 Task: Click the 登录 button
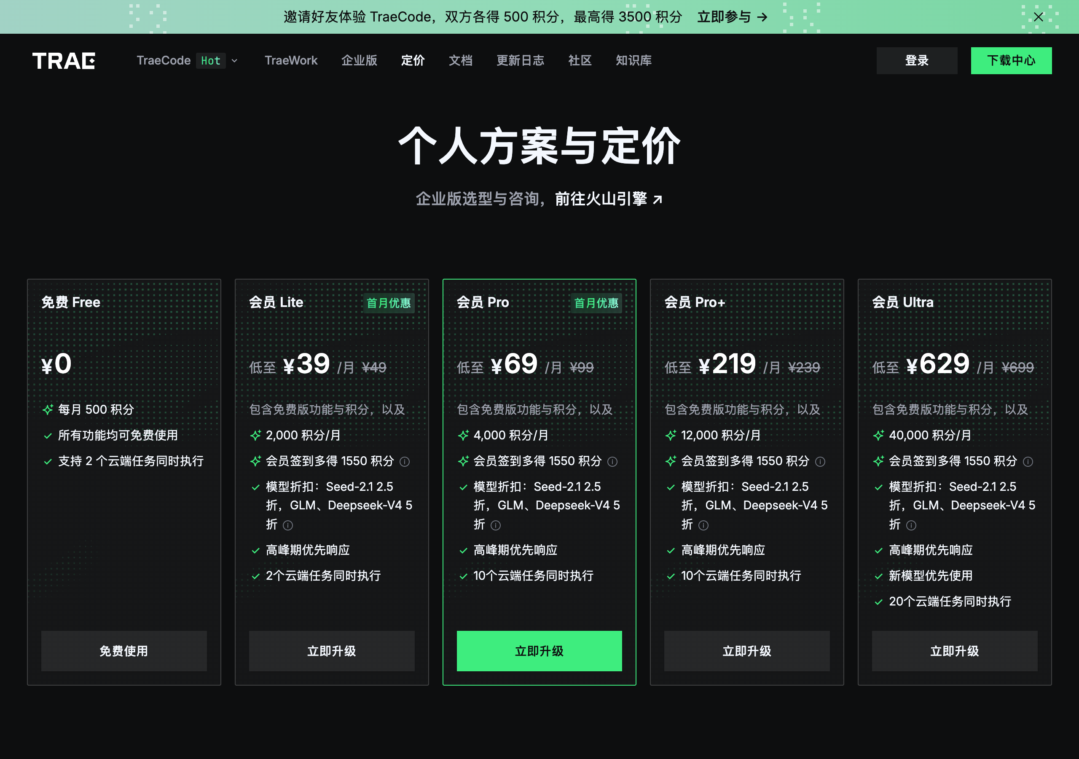click(916, 61)
